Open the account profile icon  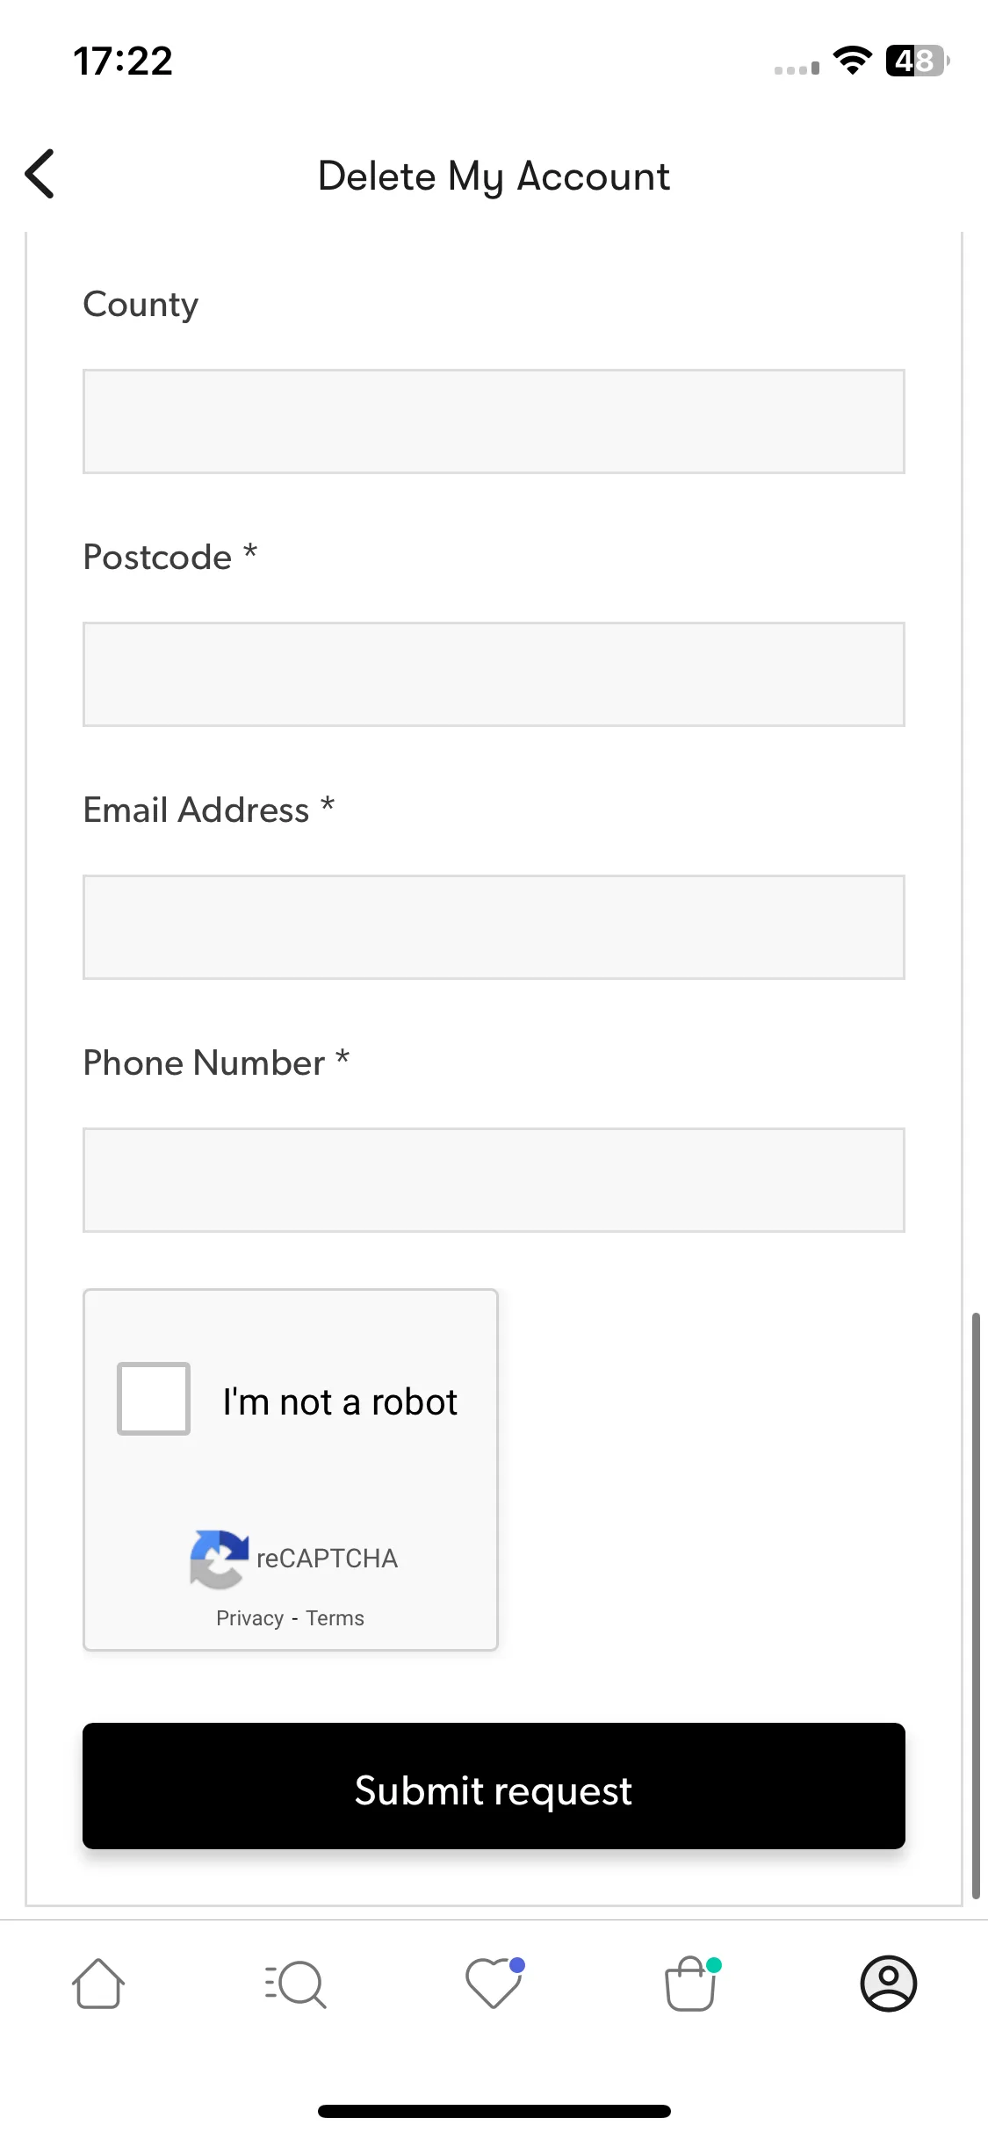pyautogui.click(x=888, y=1984)
